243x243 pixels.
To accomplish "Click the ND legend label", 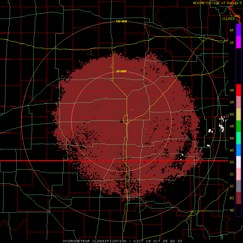I will coord(232,210).
